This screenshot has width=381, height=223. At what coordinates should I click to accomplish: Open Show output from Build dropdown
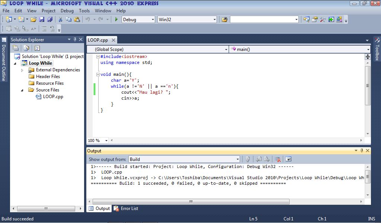pyautogui.click(x=238, y=159)
